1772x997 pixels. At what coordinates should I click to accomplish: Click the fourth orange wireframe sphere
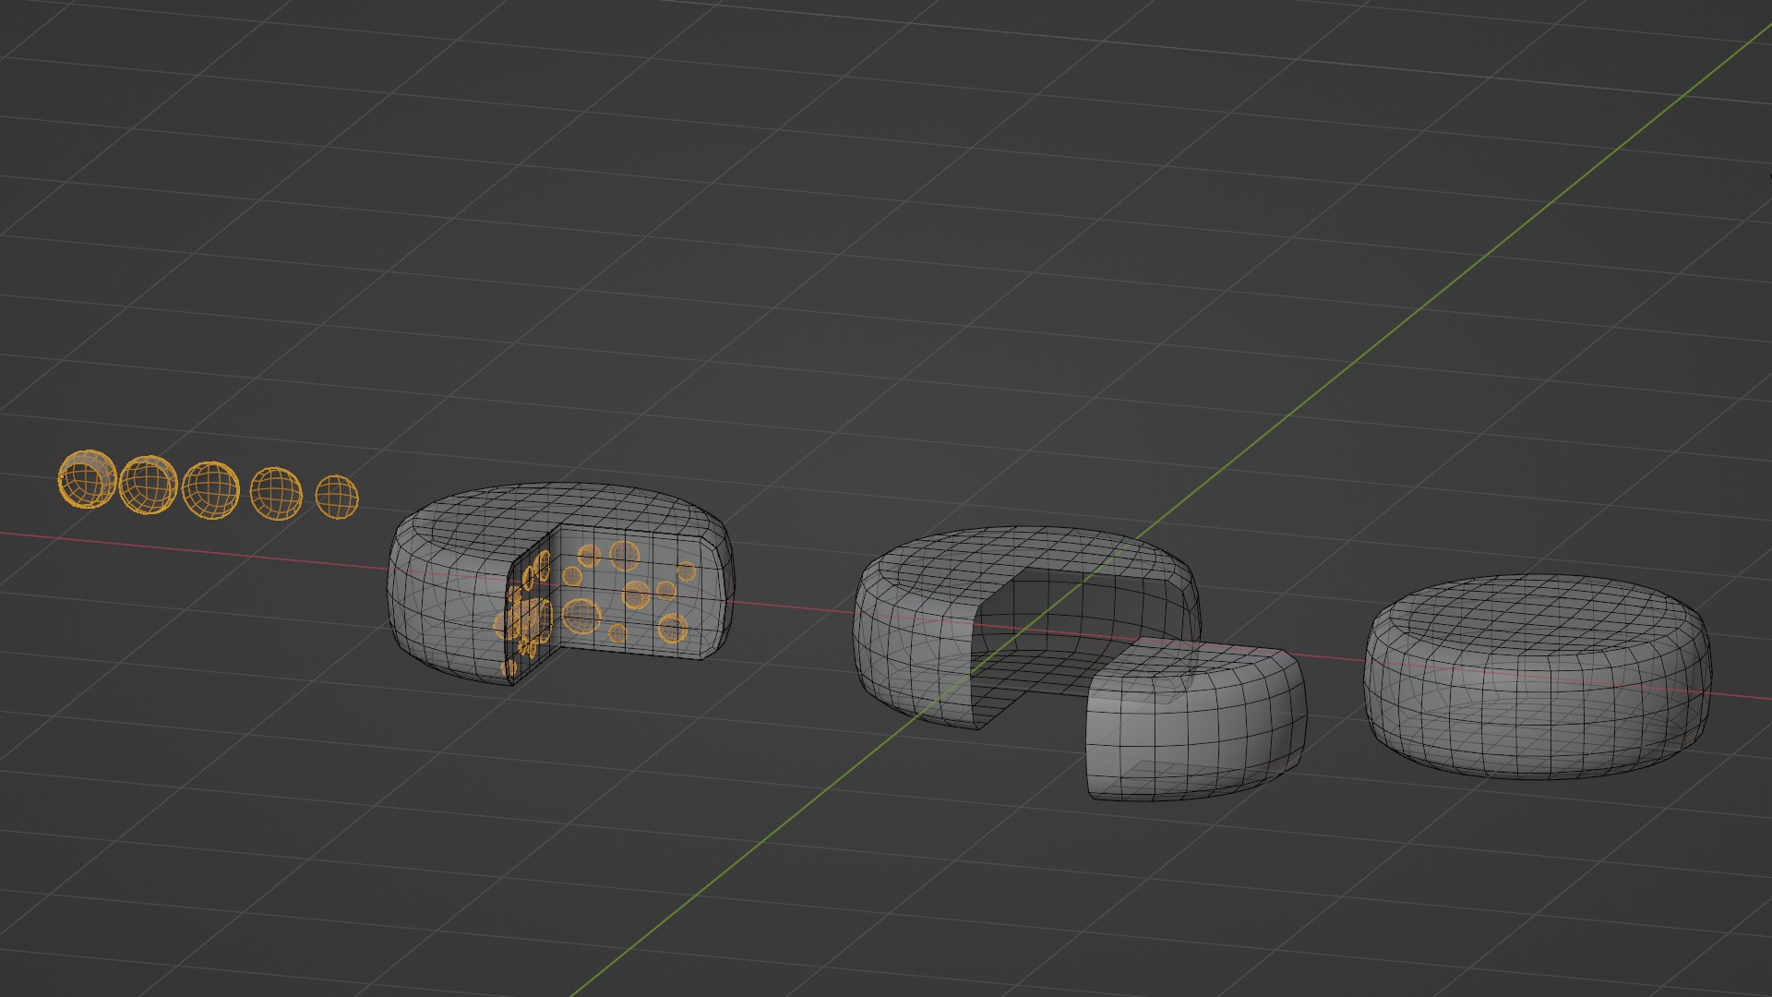click(276, 493)
